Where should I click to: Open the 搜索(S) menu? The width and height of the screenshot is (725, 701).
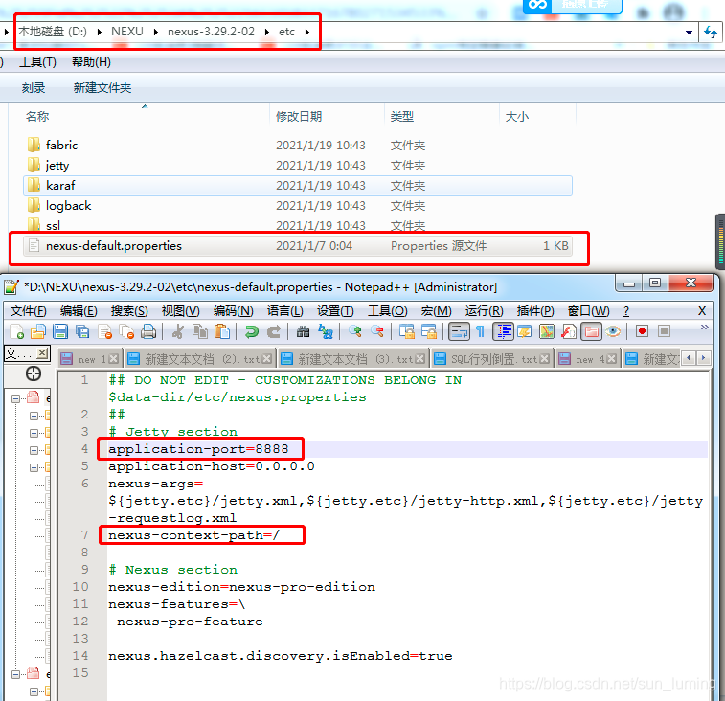point(129,311)
